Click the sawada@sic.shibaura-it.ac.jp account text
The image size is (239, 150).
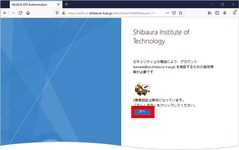(154, 67)
